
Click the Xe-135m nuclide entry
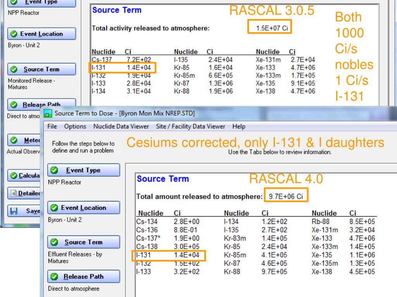tap(325, 263)
